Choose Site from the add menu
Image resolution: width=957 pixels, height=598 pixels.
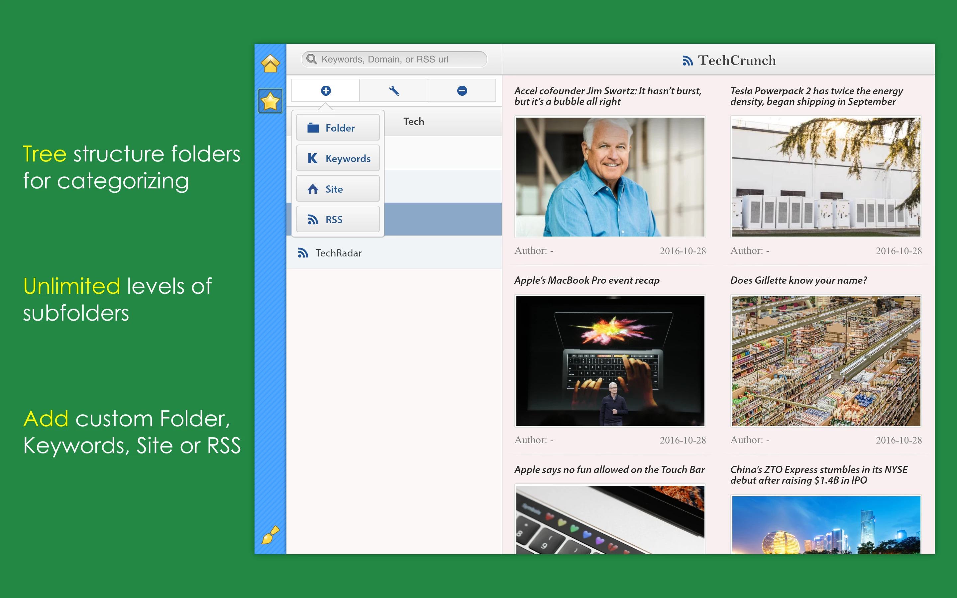(x=338, y=189)
